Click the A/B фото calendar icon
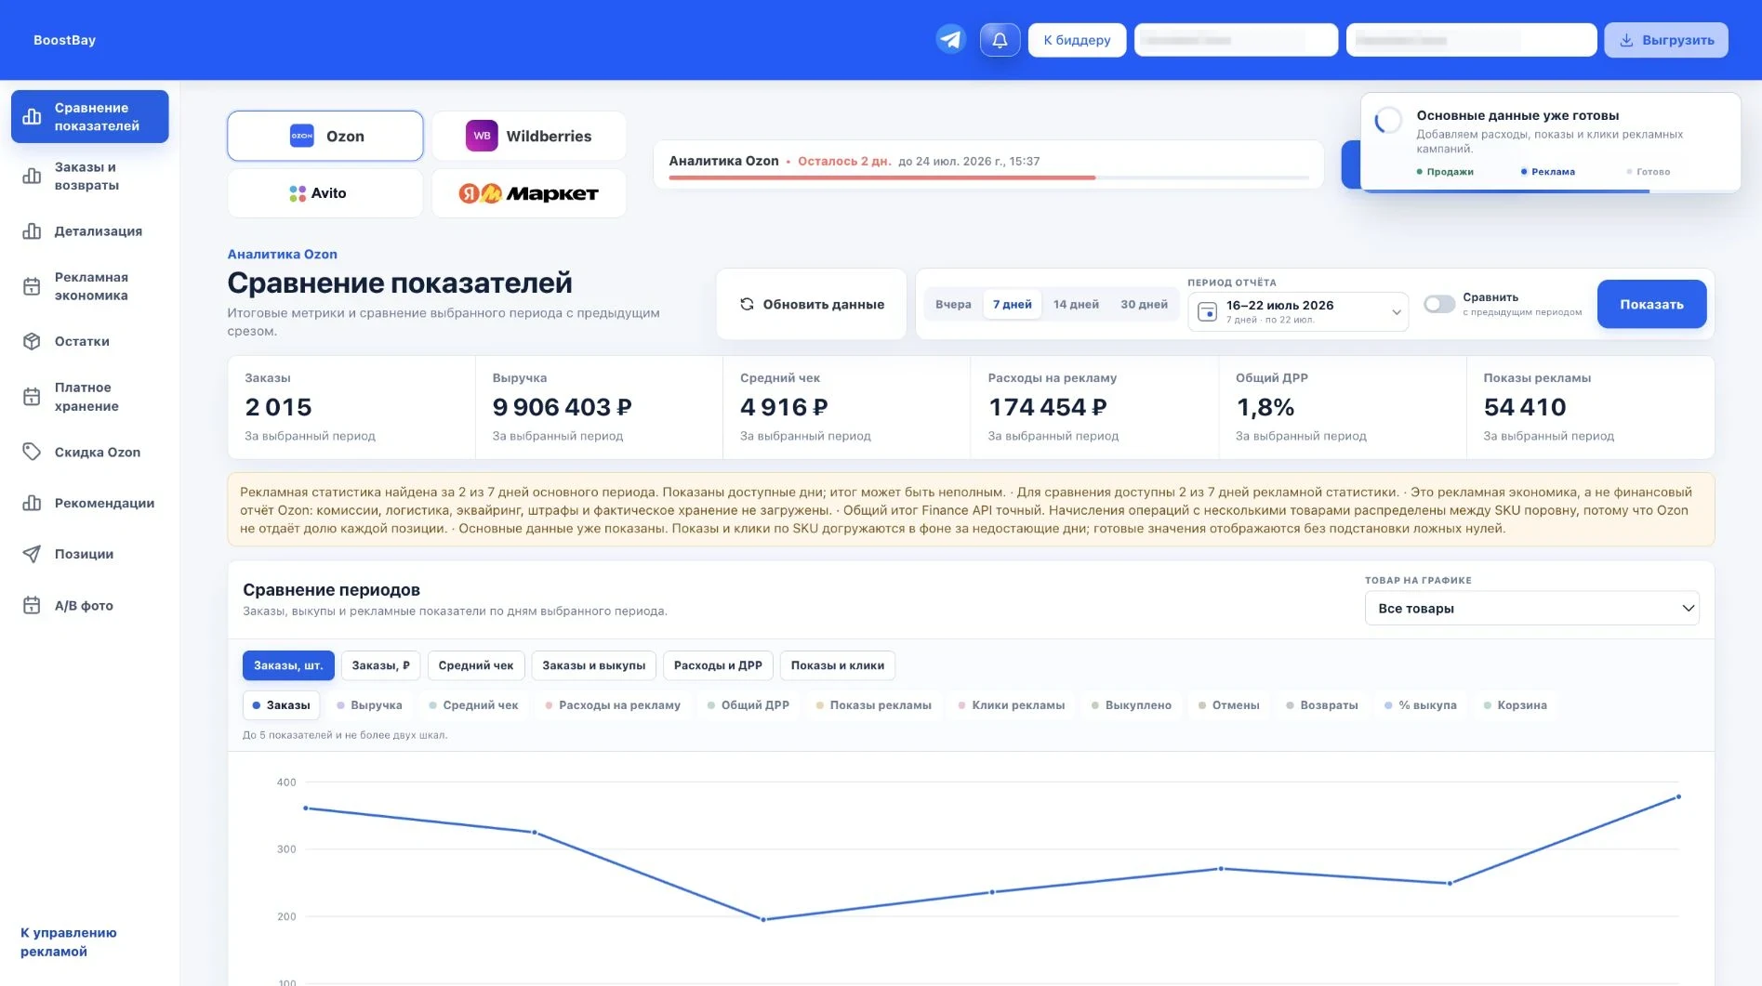The image size is (1762, 986). point(32,605)
